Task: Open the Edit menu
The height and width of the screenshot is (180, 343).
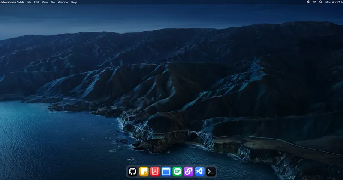Action: (x=36, y=2)
